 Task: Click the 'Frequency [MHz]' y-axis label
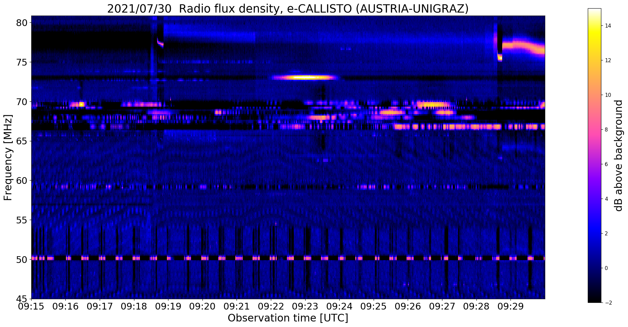tap(8, 158)
